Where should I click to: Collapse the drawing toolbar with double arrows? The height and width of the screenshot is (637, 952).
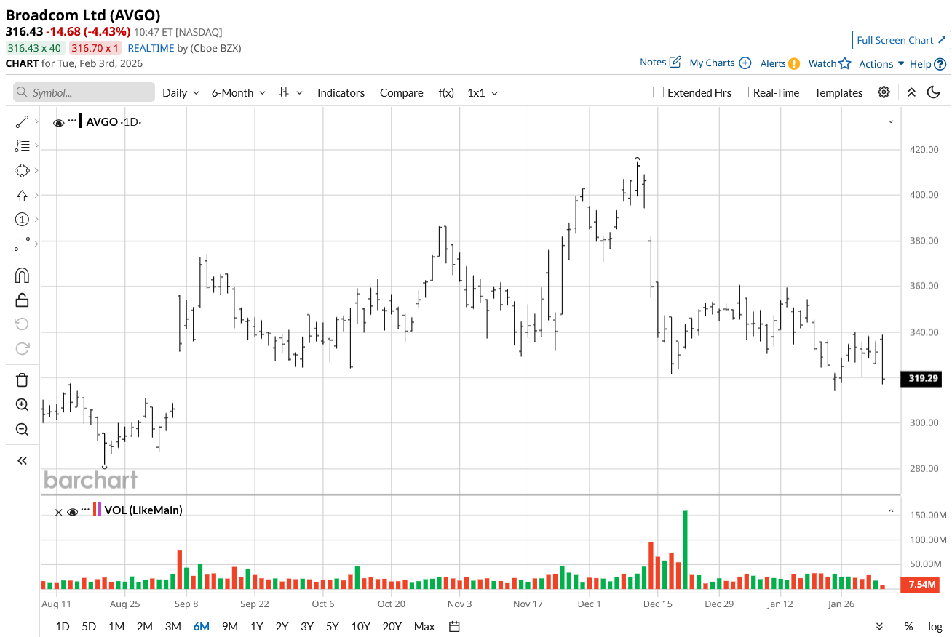[22, 460]
